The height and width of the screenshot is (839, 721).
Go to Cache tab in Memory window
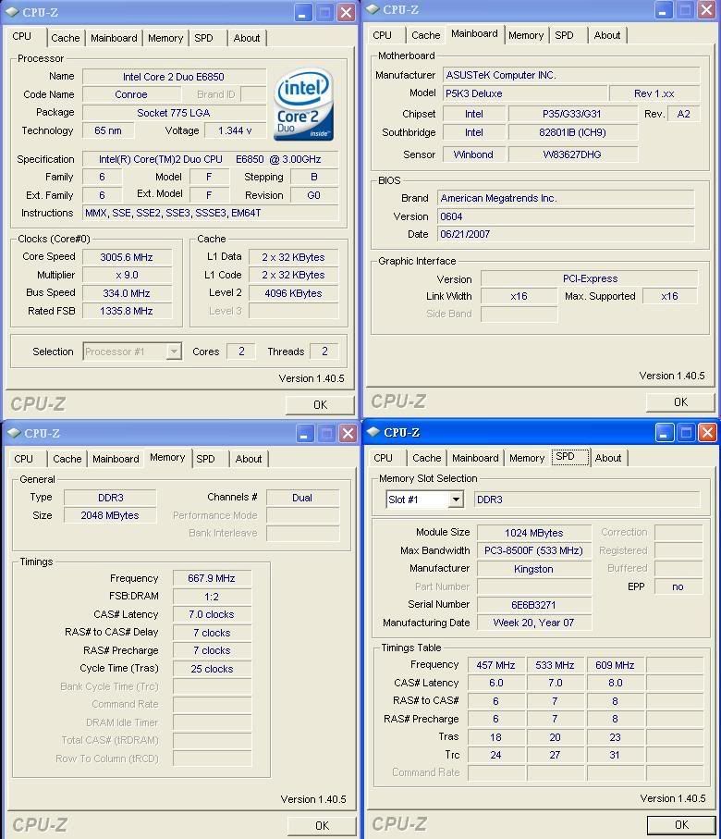point(67,459)
